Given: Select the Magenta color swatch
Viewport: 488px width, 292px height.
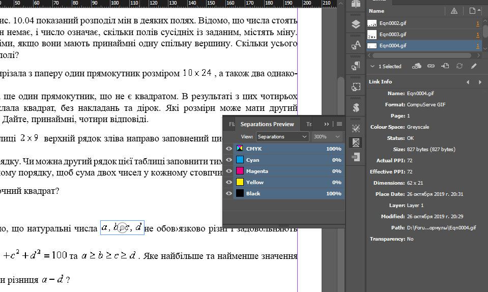Looking at the screenshot, I should [240, 171].
